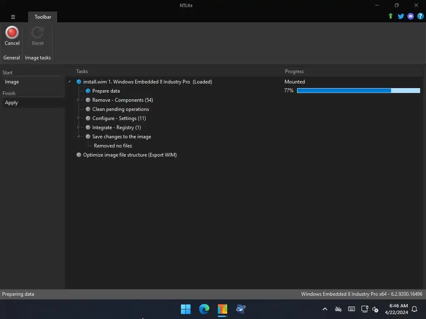Select the Toolbar tab

click(x=43, y=17)
